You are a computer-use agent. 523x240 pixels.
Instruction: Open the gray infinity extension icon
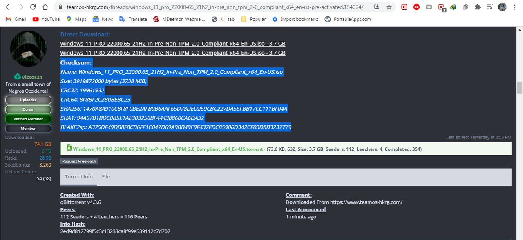429,7
